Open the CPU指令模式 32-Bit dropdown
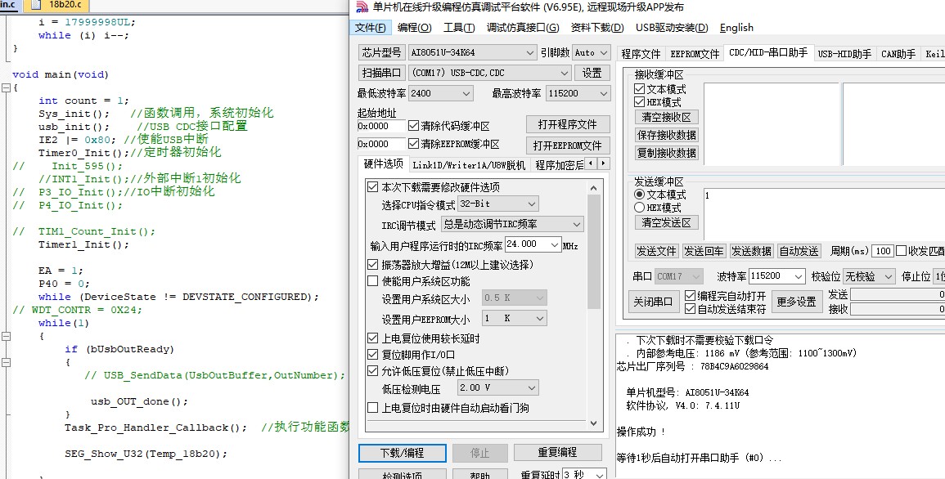The height and width of the screenshot is (479, 945). point(497,204)
